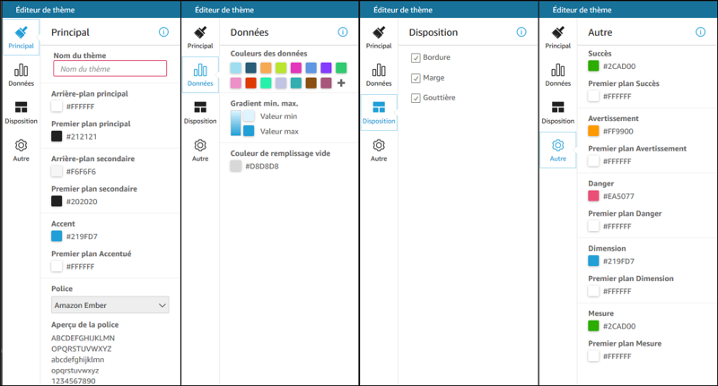This screenshot has height=386, width=718.
Task: Click the Valeur max gradient swatch
Action: tap(249, 131)
